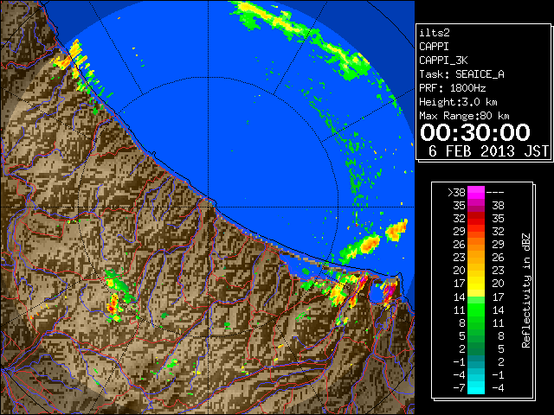Select the '6 FEB 2013 JST' date

click(488, 151)
